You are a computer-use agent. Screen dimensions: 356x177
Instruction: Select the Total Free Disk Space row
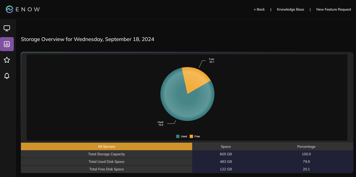tap(106, 169)
